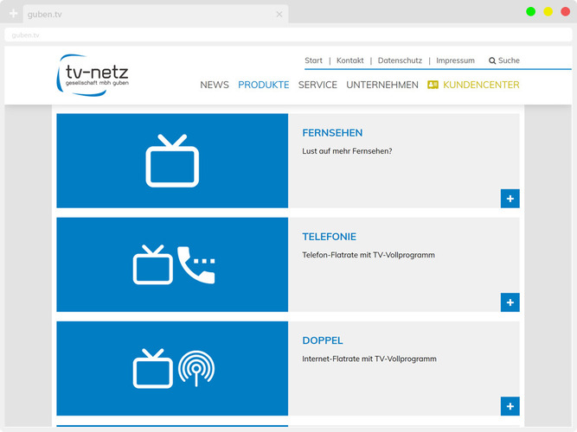Click the Impressum link
577x432 pixels.
click(455, 61)
